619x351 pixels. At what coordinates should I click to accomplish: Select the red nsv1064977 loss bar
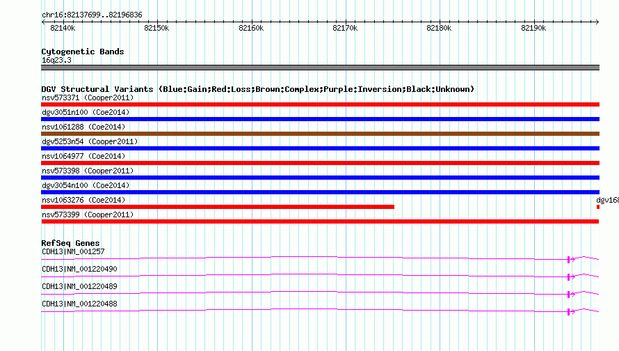click(320, 163)
